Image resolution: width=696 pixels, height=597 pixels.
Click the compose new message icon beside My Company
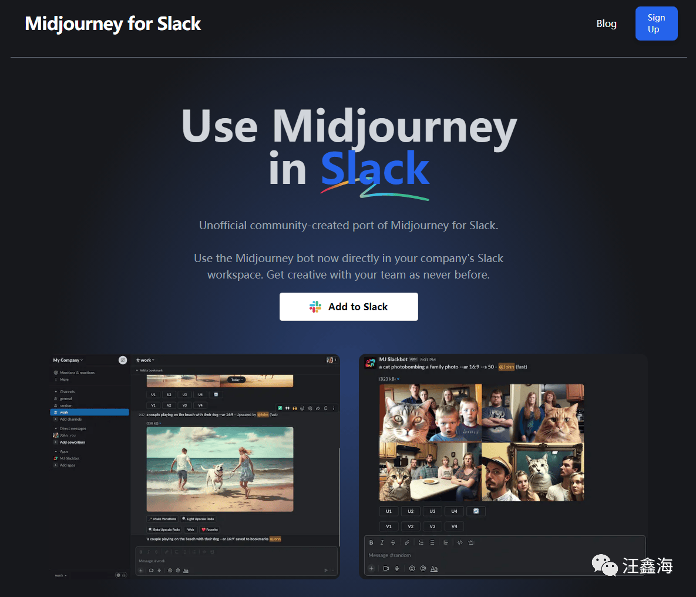pos(123,360)
